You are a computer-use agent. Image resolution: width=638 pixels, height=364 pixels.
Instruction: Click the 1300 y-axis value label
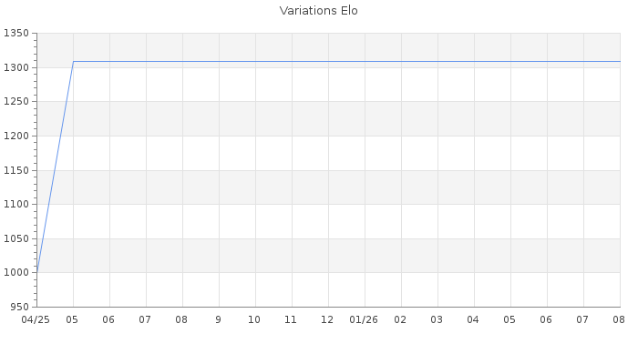coord(16,67)
